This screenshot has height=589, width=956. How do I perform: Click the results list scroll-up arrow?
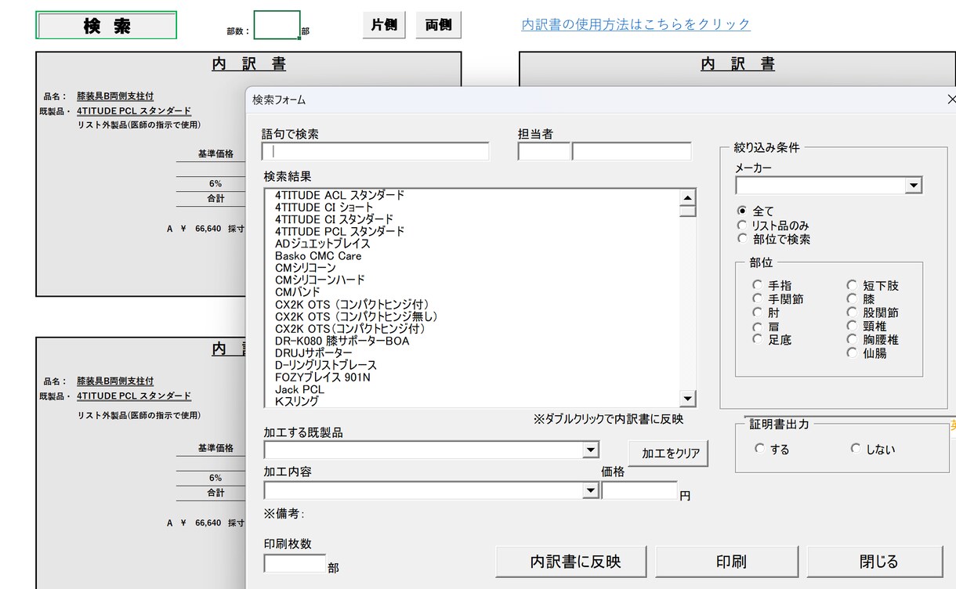(x=687, y=198)
